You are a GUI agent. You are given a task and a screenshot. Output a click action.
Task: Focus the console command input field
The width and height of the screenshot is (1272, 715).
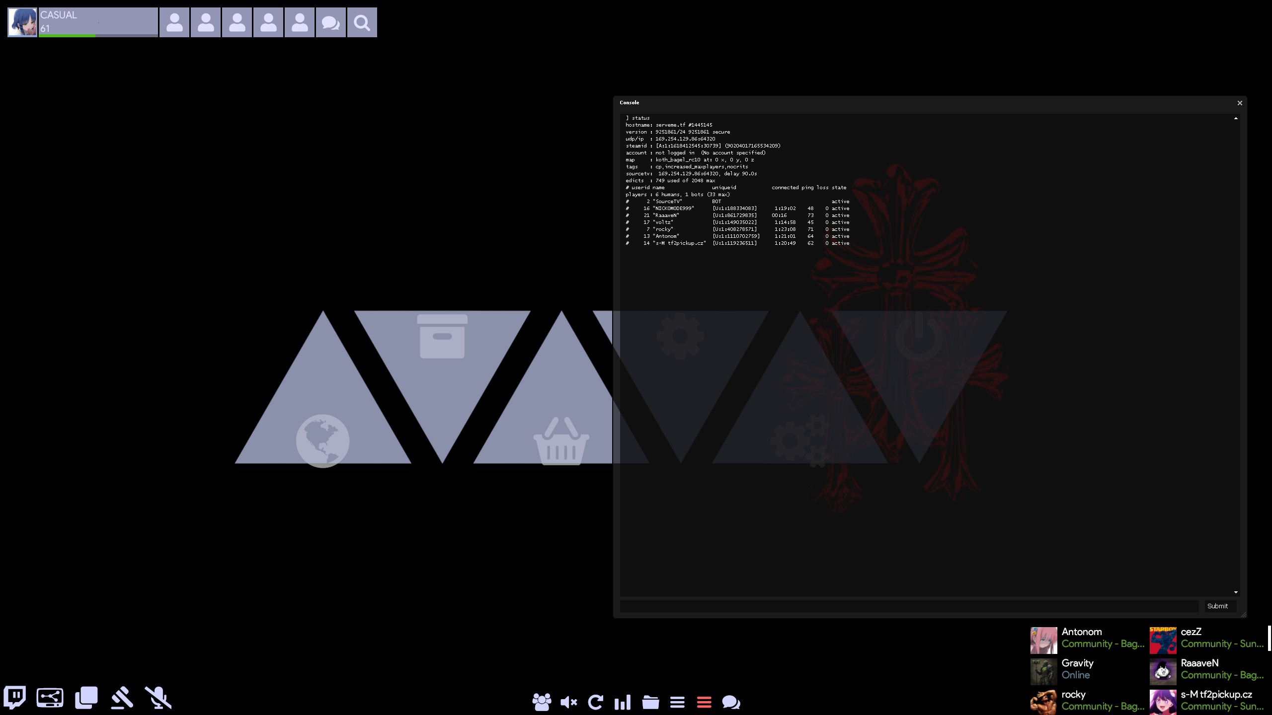click(909, 606)
